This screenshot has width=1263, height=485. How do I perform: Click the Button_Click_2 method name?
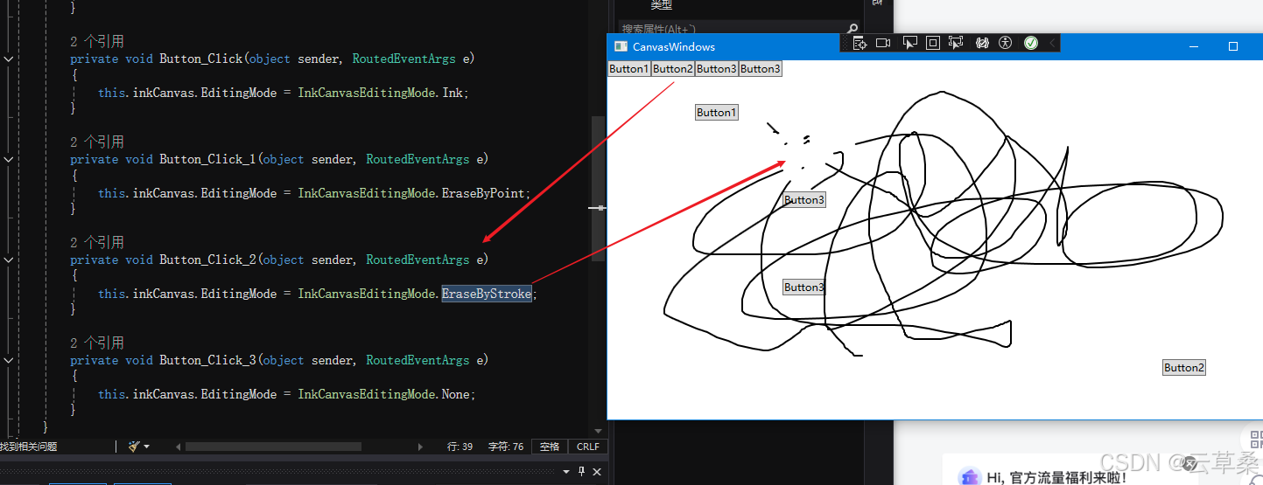coord(207,260)
